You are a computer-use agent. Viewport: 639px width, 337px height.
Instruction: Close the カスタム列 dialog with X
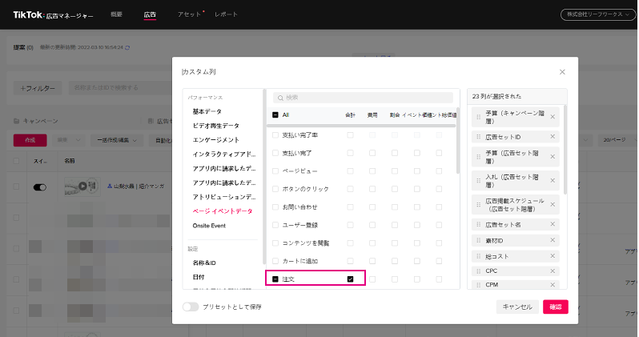[562, 72]
